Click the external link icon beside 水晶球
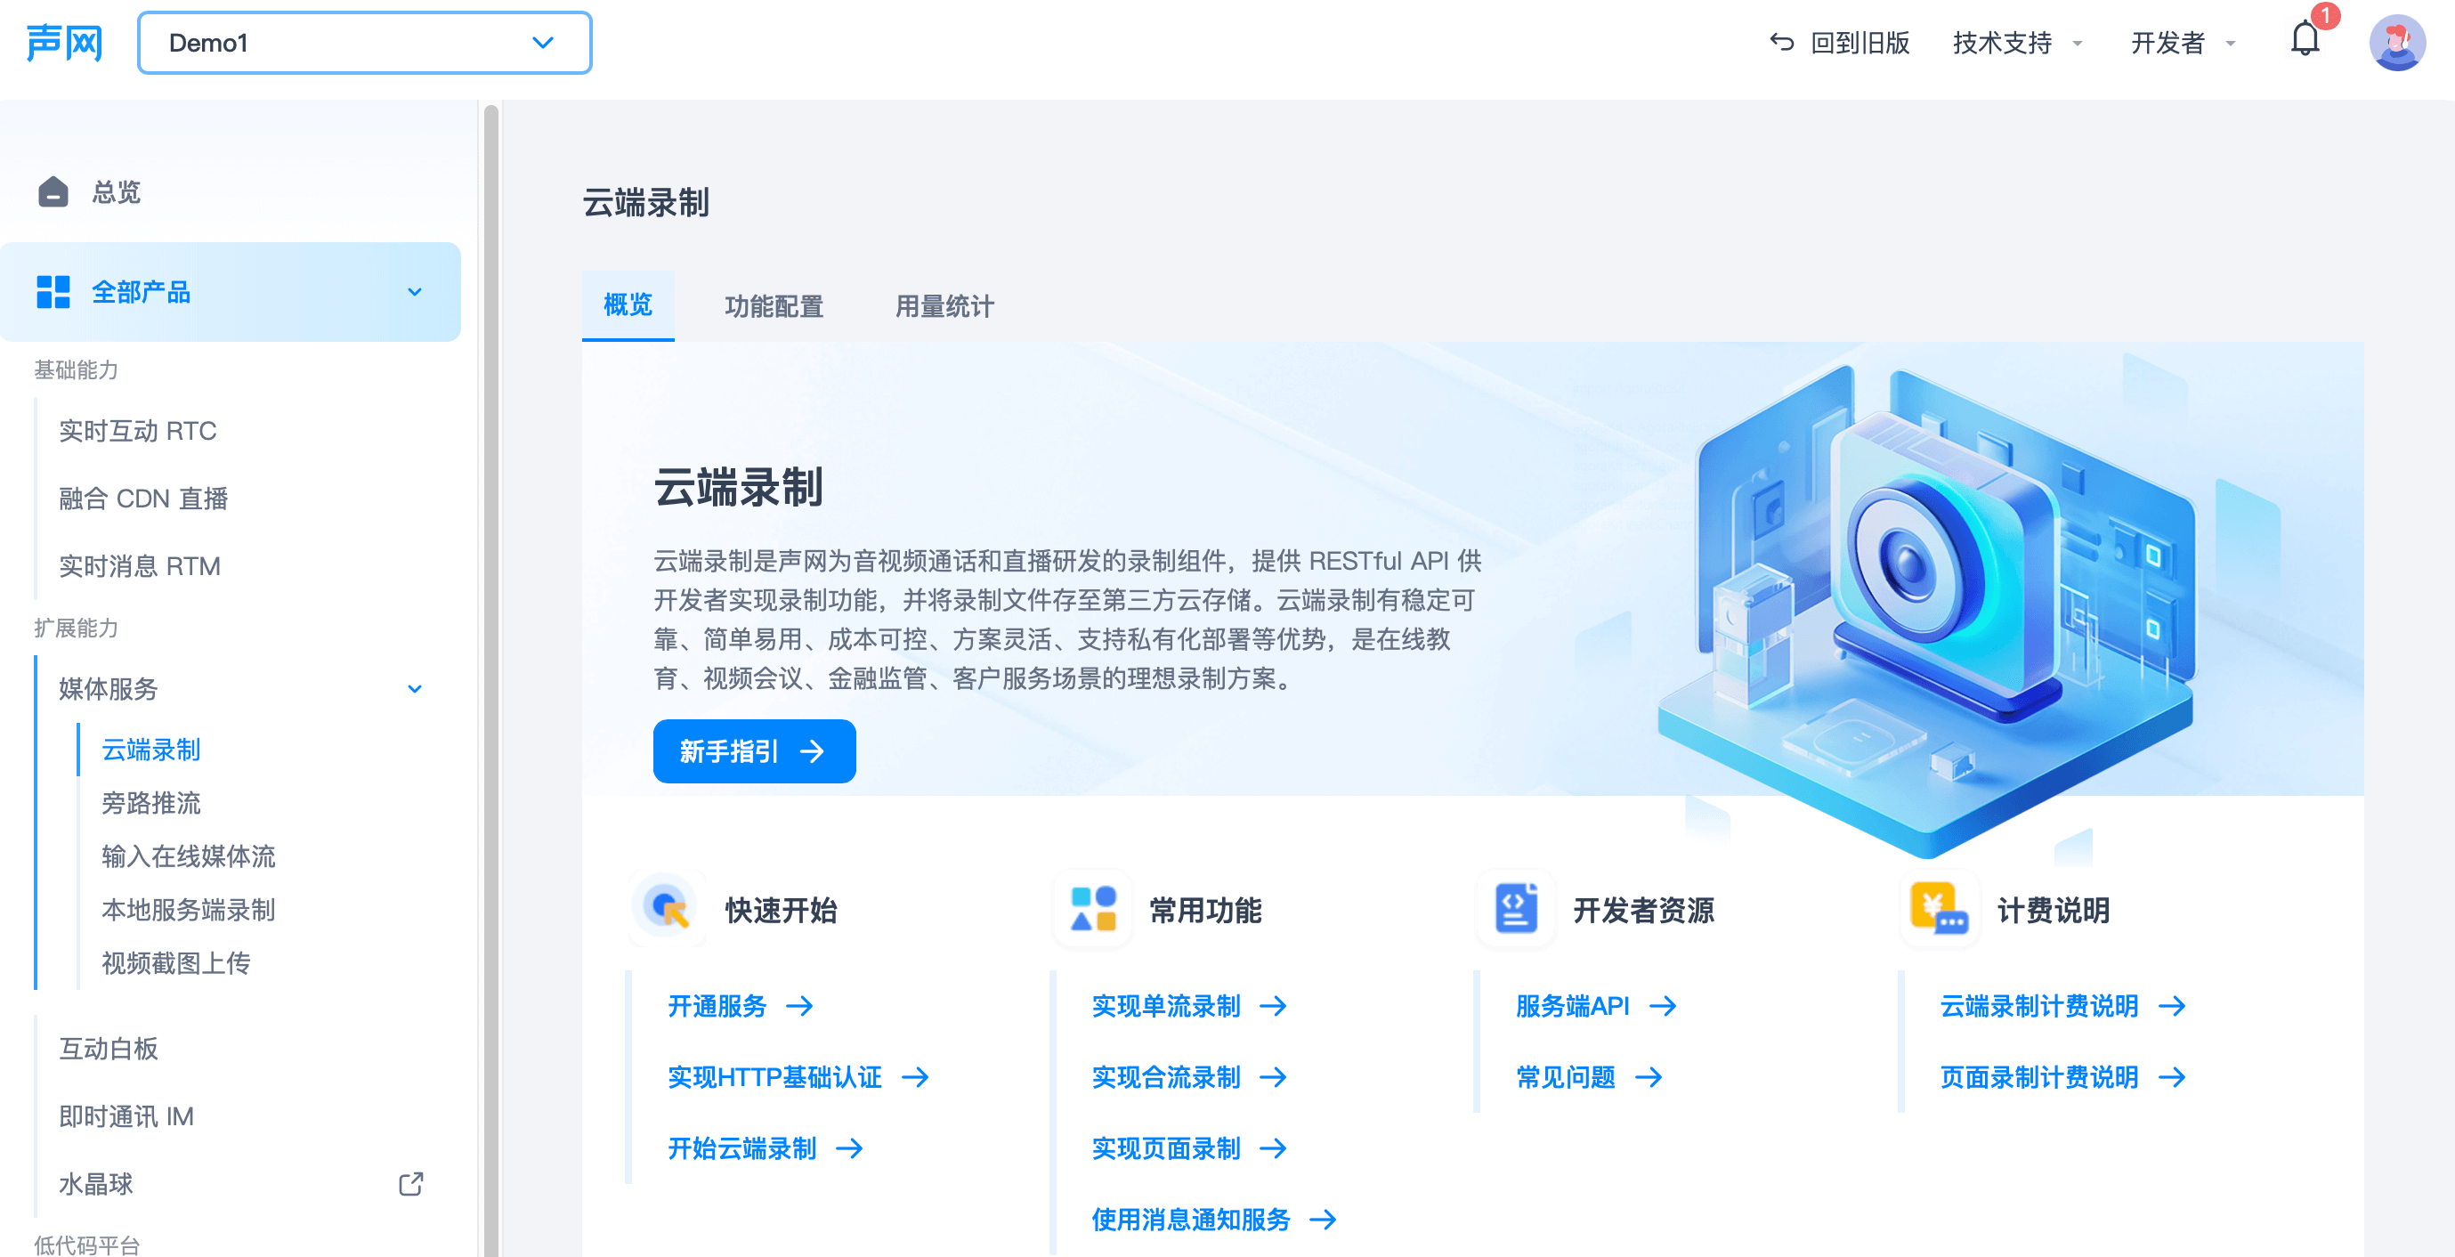 coord(410,1184)
